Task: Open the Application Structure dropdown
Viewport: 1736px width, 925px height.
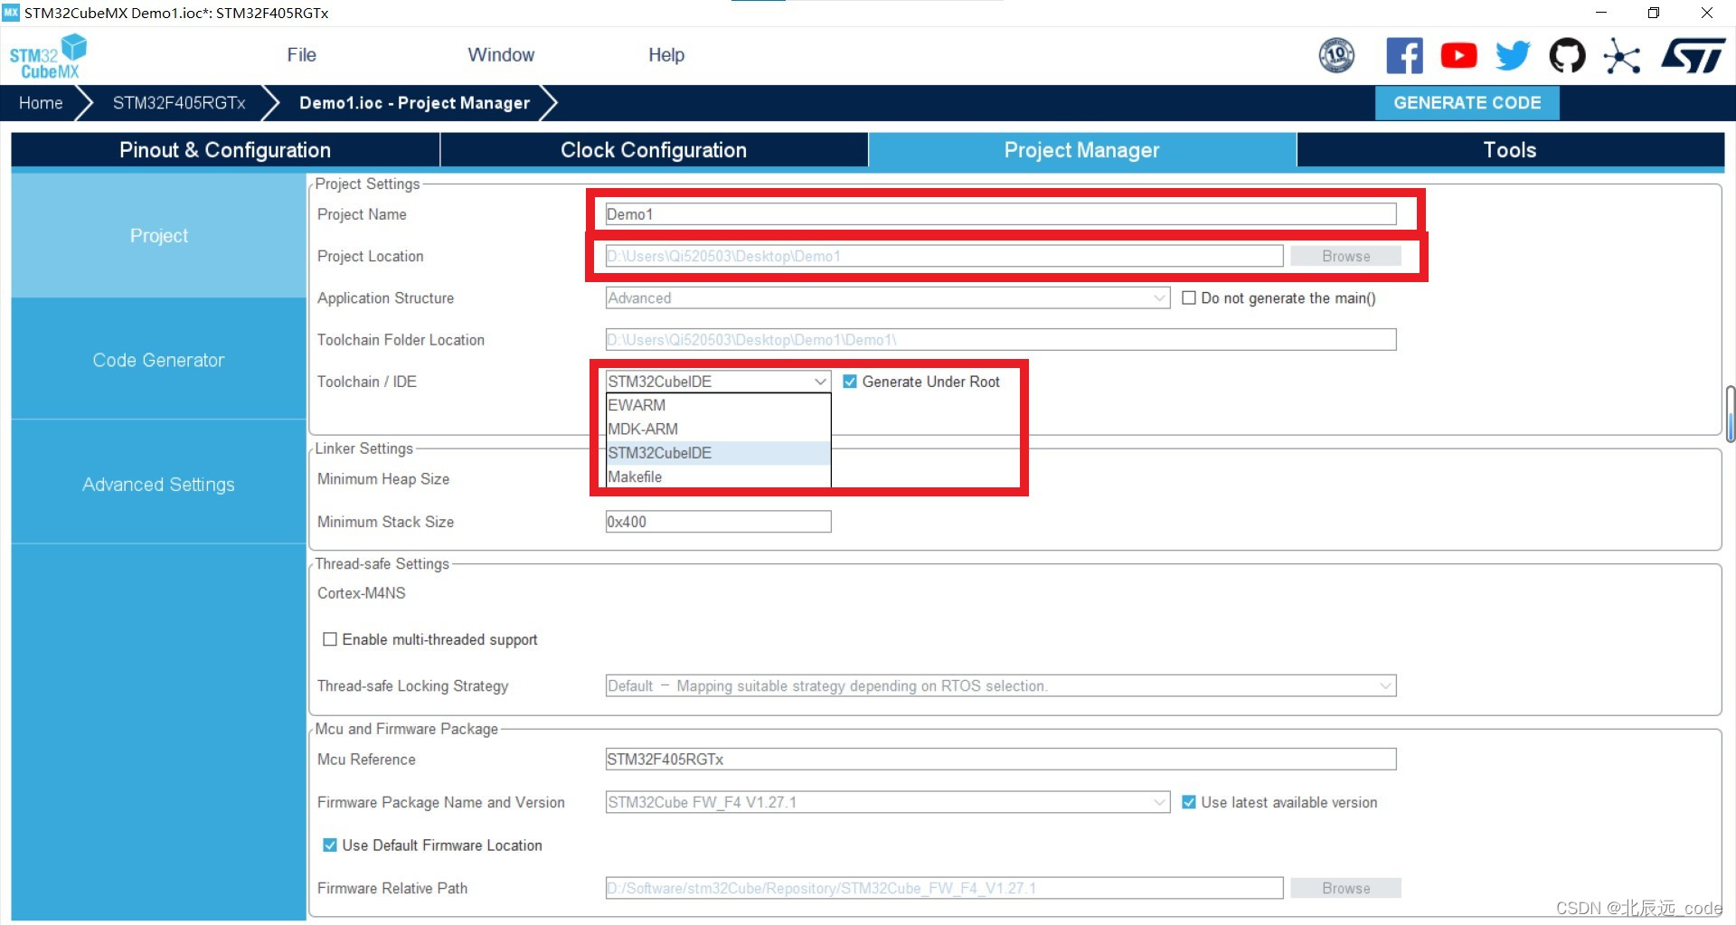Action: (x=888, y=298)
